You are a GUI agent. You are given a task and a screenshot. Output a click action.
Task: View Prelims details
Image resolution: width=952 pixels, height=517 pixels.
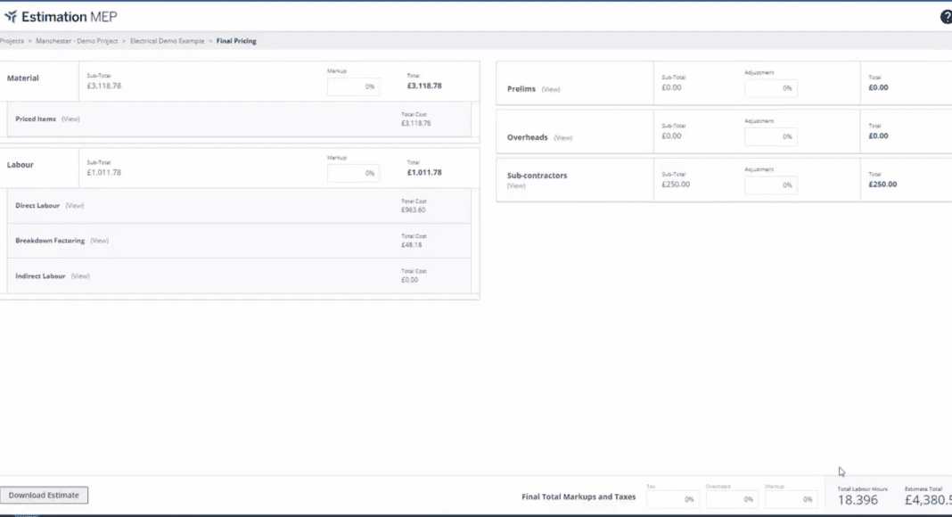pyautogui.click(x=551, y=89)
